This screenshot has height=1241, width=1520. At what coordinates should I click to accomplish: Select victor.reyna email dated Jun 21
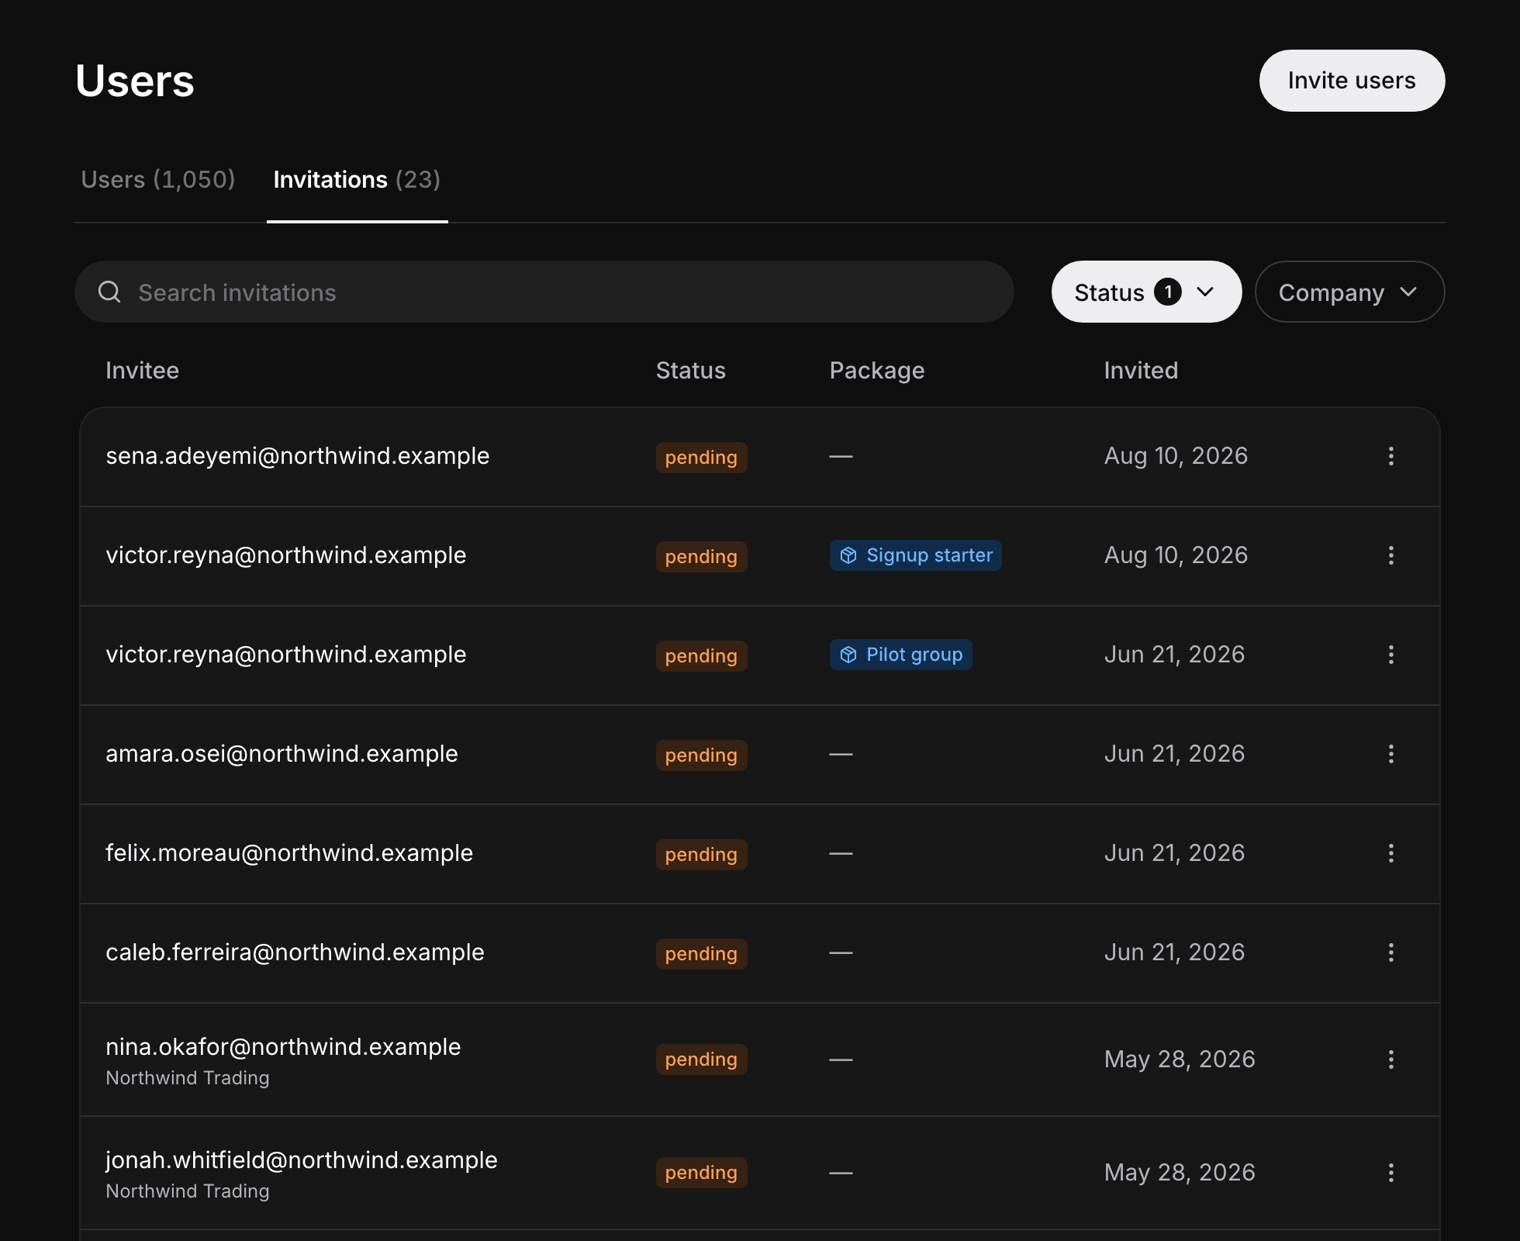(x=285, y=655)
